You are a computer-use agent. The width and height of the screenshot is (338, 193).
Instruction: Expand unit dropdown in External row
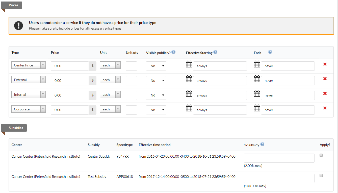[x=110, y=80]
